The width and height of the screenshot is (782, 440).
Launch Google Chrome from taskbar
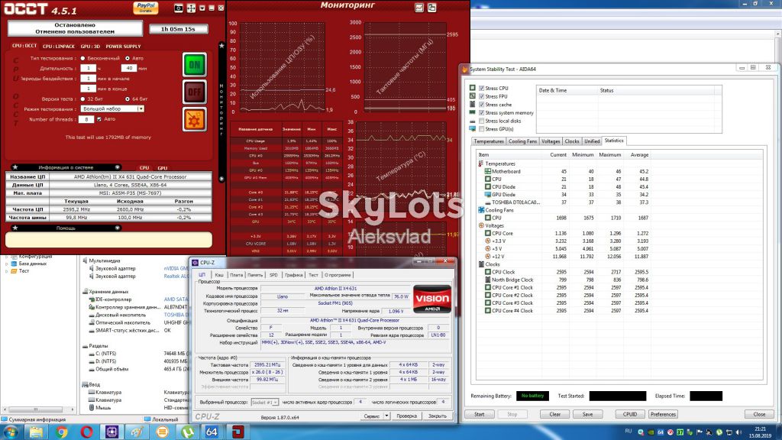click(62, 432)
